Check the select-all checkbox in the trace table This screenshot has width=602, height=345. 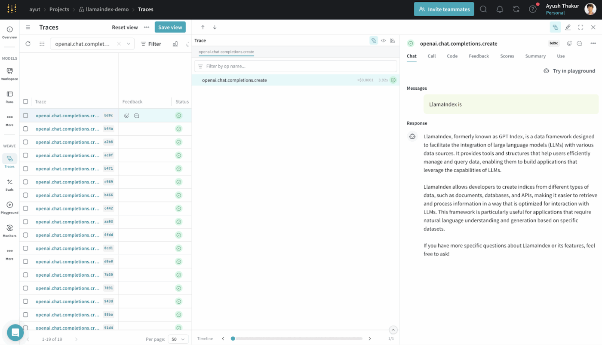coord(25,101)
